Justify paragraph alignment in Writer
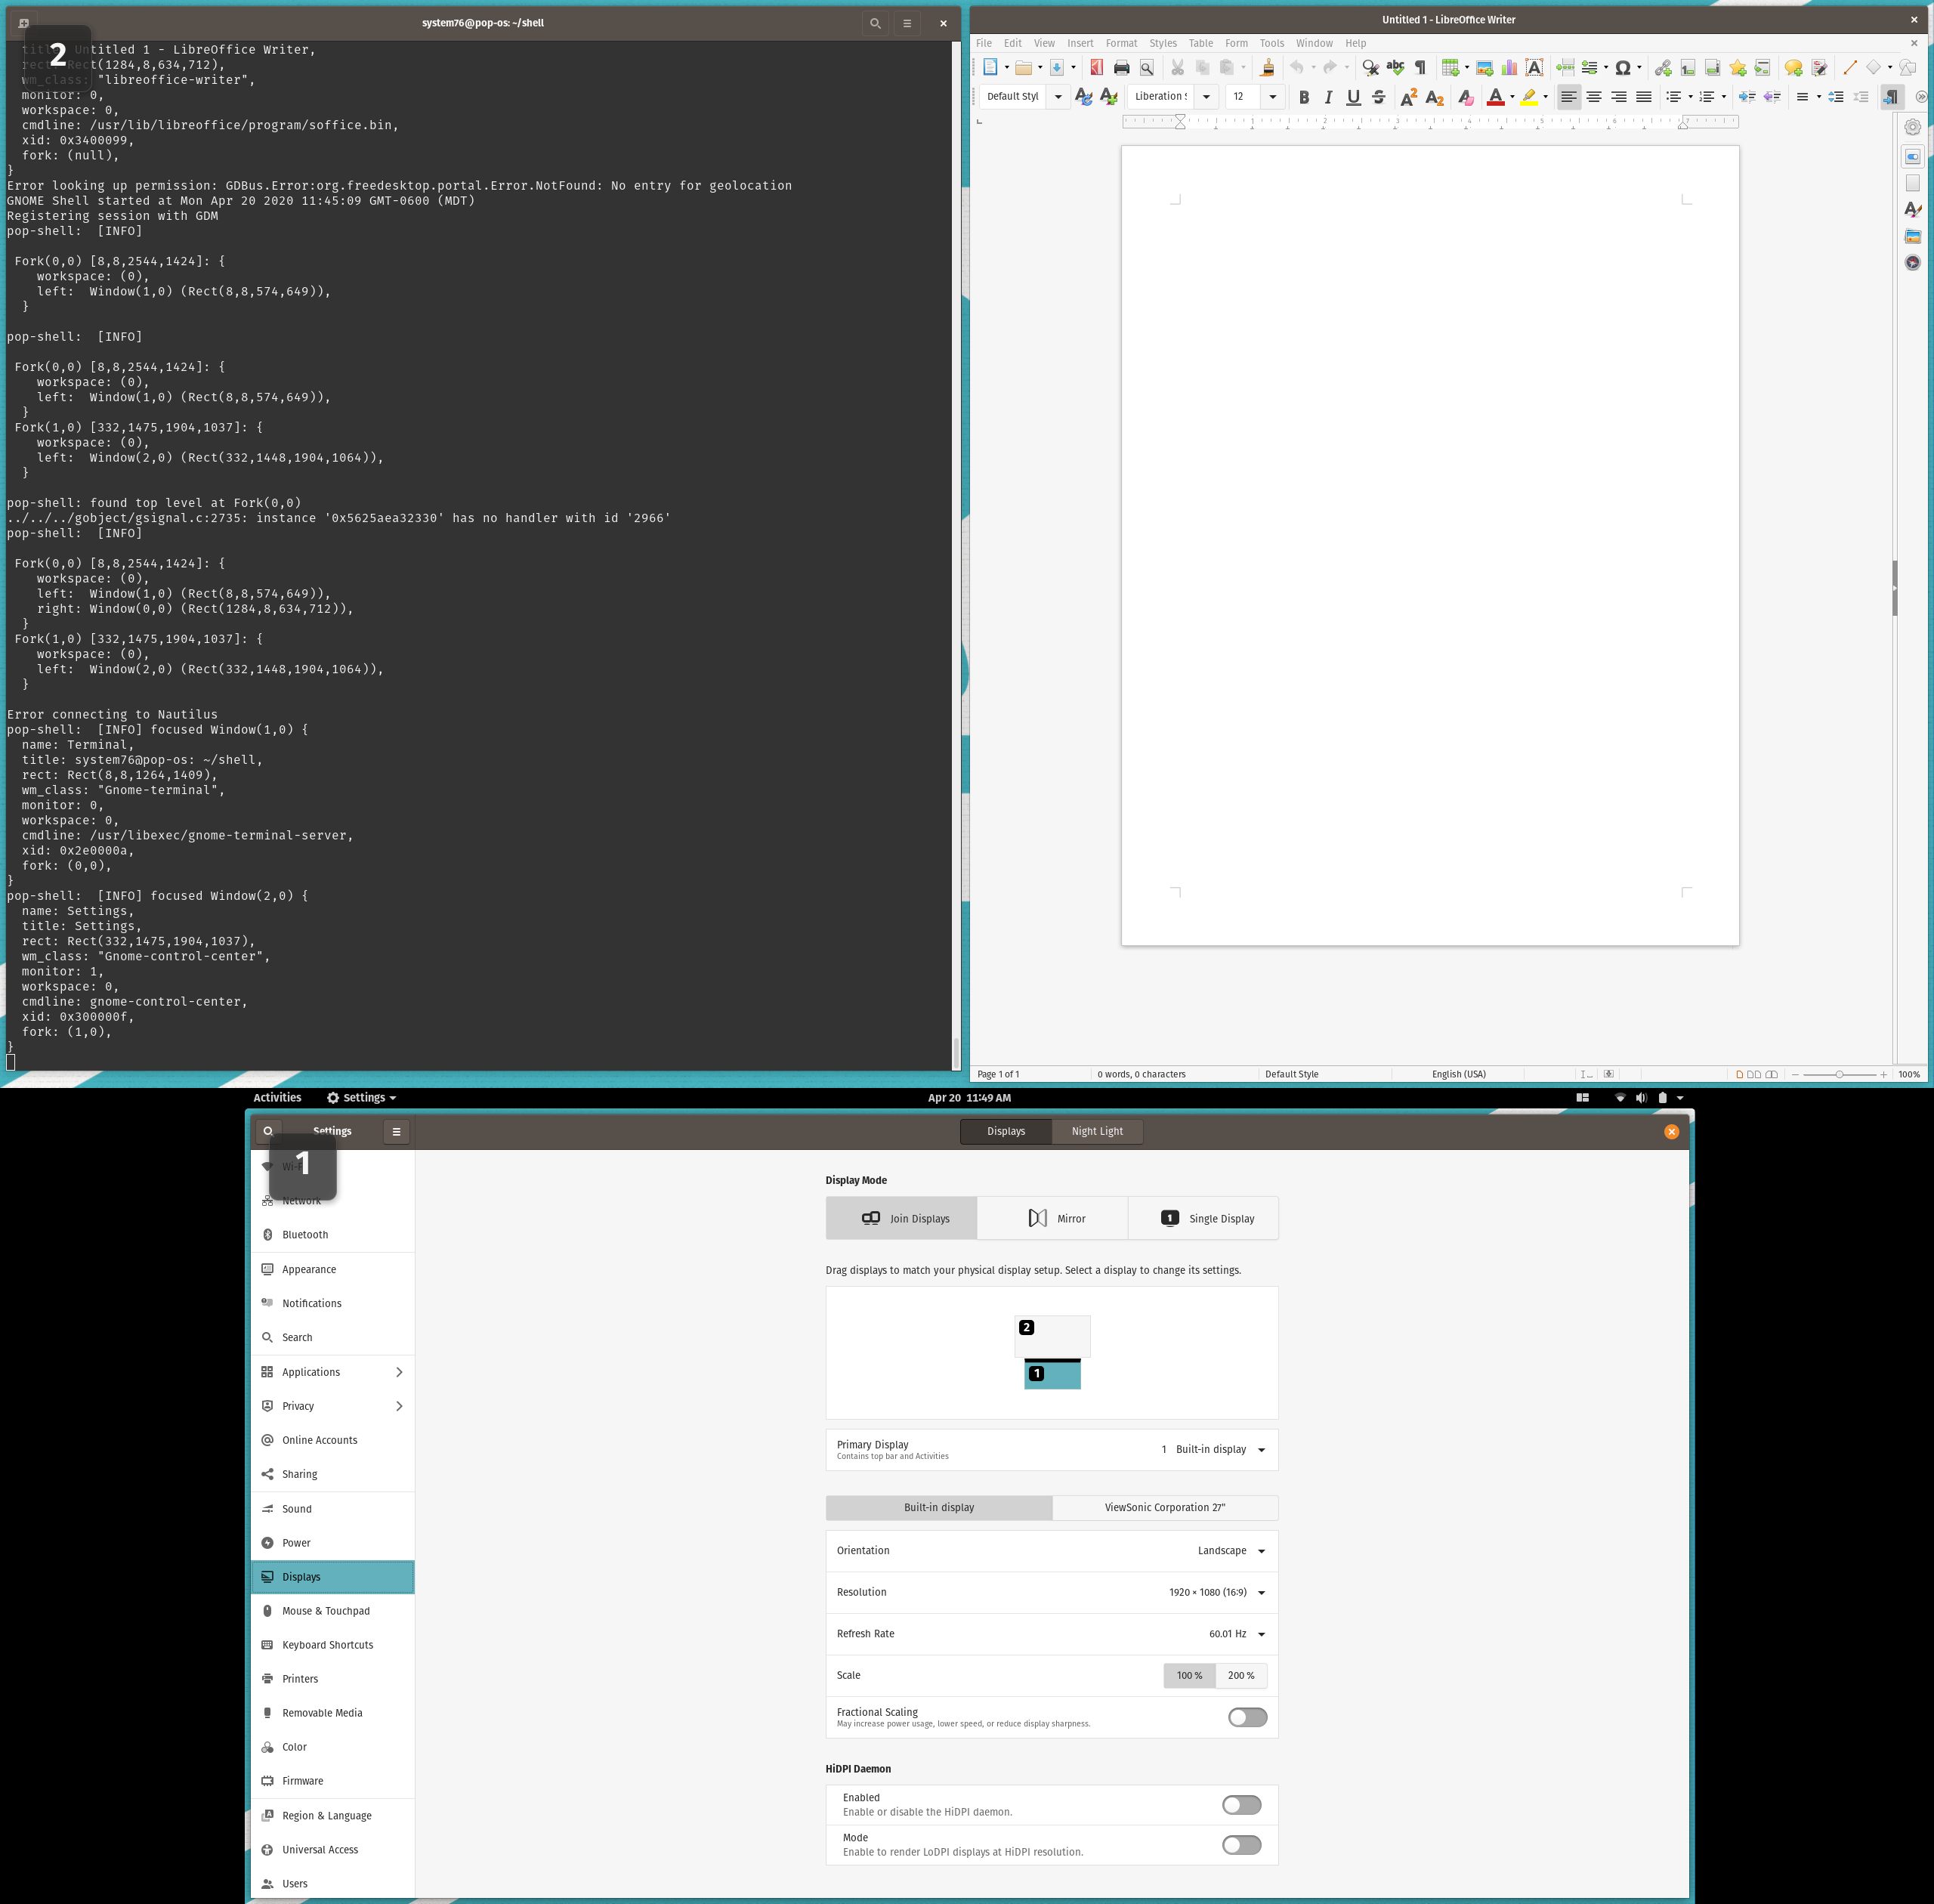 tap(1644, 97)
